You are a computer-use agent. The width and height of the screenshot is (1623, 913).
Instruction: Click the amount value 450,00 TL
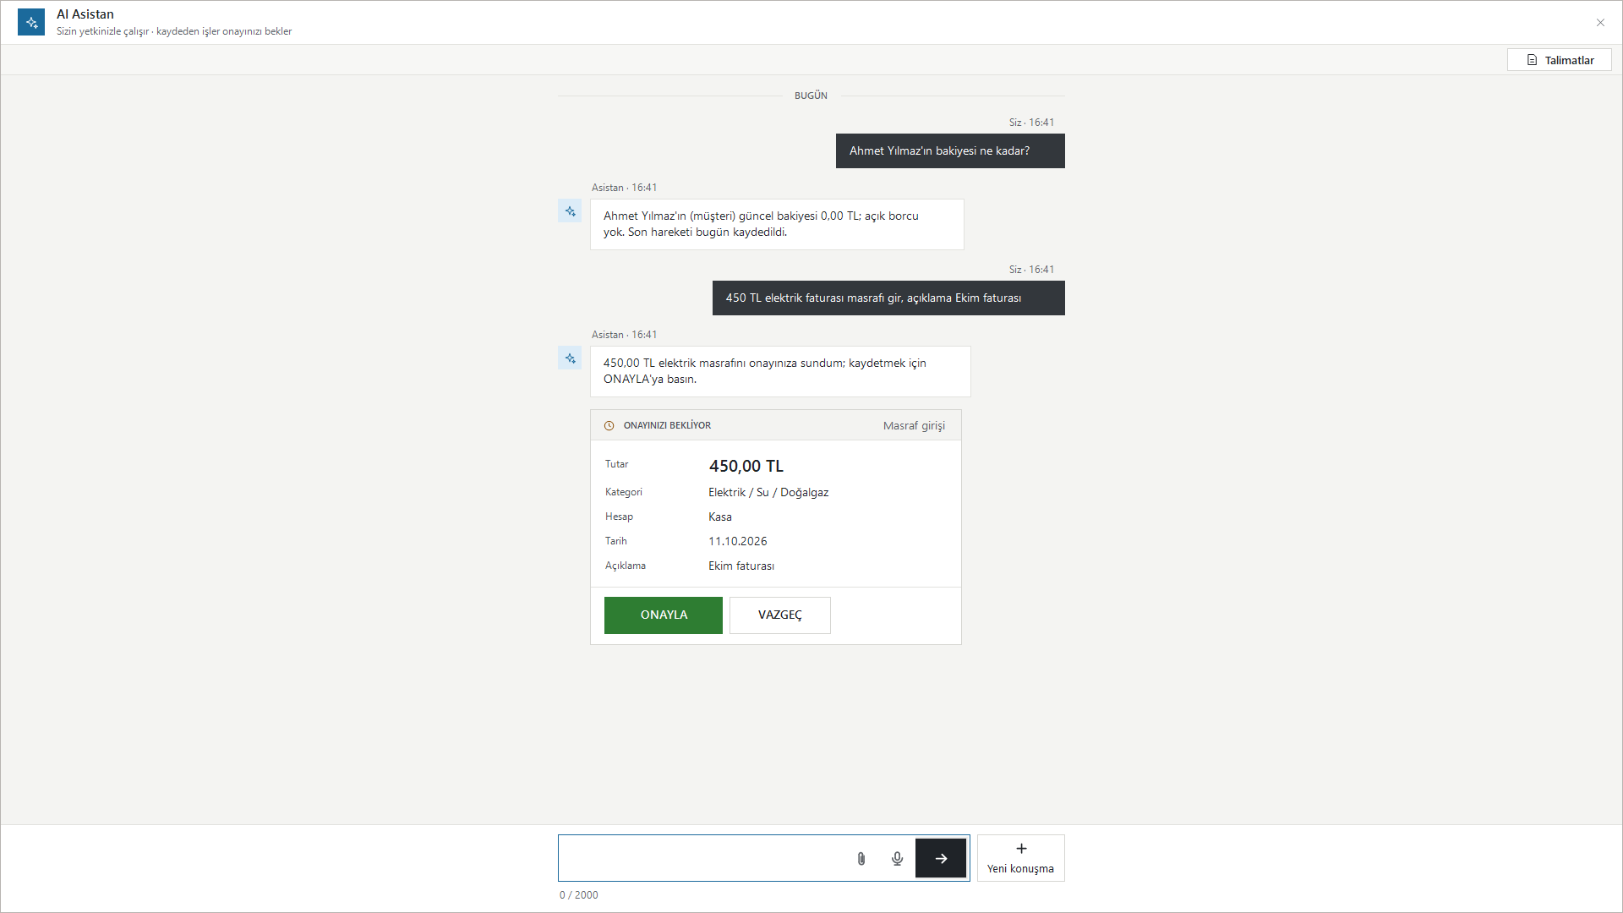coord(746,466)
